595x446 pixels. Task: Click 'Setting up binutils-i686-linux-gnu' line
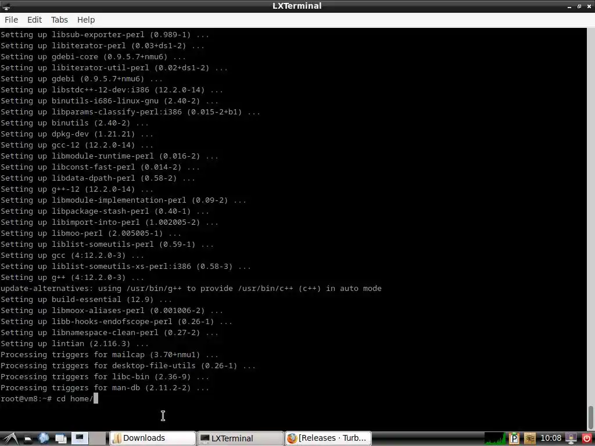tap(109, 101)
